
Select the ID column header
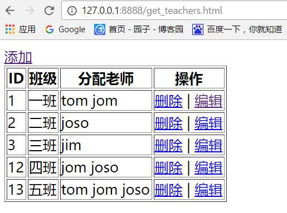coord(16,78)
